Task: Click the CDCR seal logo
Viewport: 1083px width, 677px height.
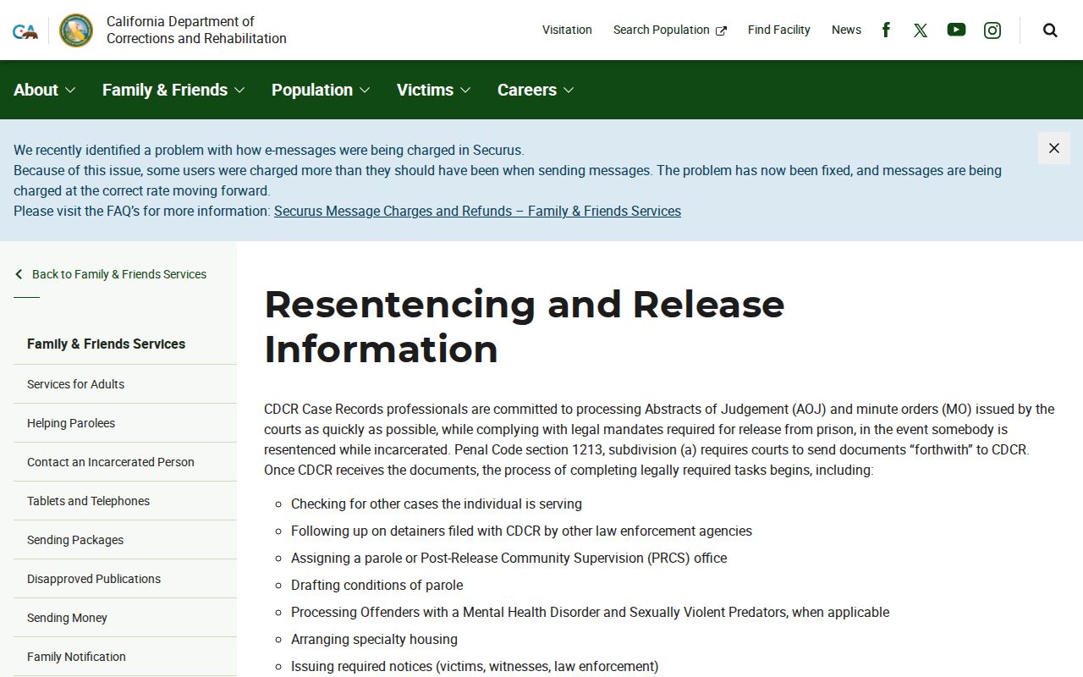Action: (x=76, y=30)
